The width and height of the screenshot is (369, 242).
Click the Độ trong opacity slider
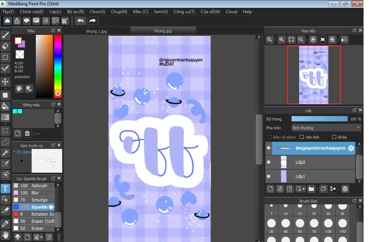319,119
